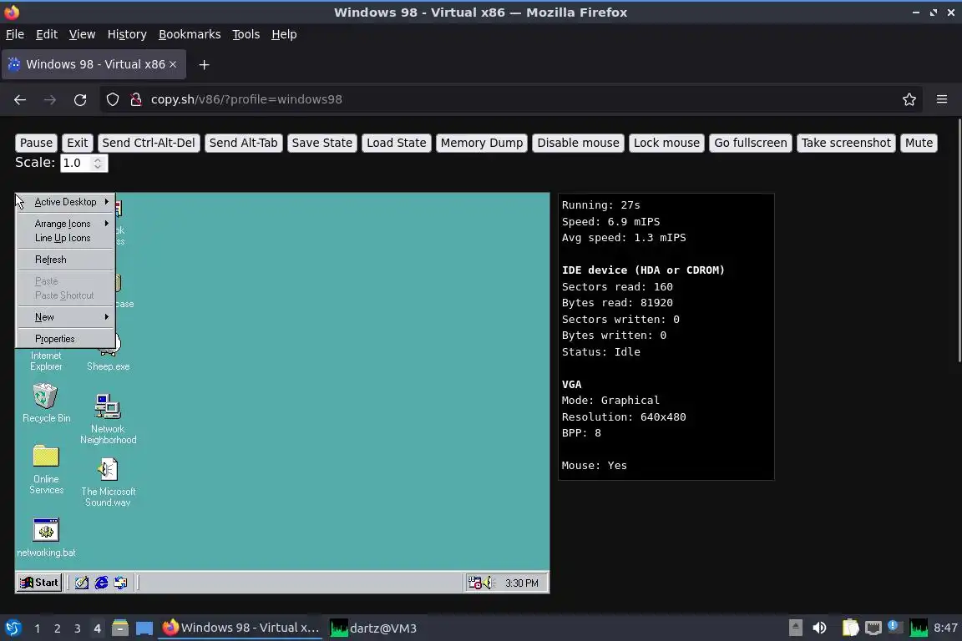Viewport: 962px width, 641px height.
Task: Open the Windows 98 Start button
Action: tap(38, 583)
